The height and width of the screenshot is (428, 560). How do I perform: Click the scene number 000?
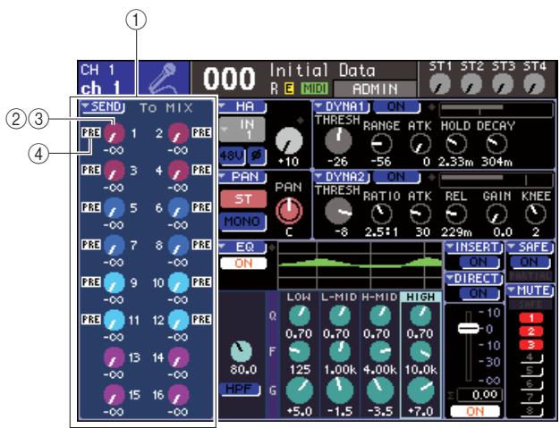229,79
